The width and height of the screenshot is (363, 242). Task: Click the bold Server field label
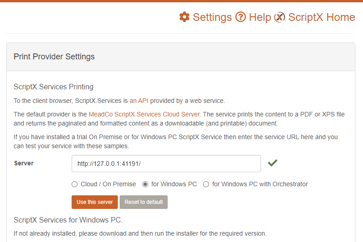click(x=24, y=163)
